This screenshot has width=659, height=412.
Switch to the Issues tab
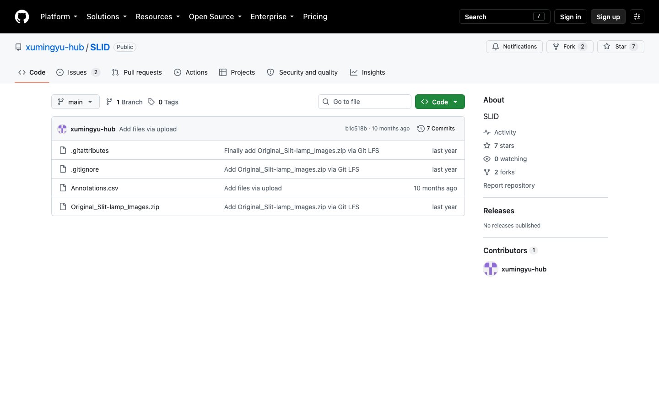coord(78,72)
